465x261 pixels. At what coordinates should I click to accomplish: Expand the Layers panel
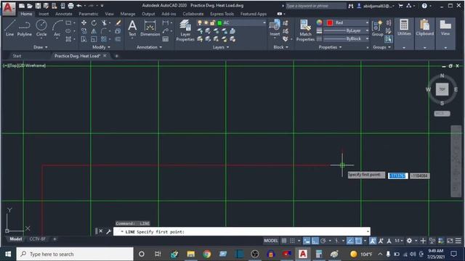coord(221,47)
